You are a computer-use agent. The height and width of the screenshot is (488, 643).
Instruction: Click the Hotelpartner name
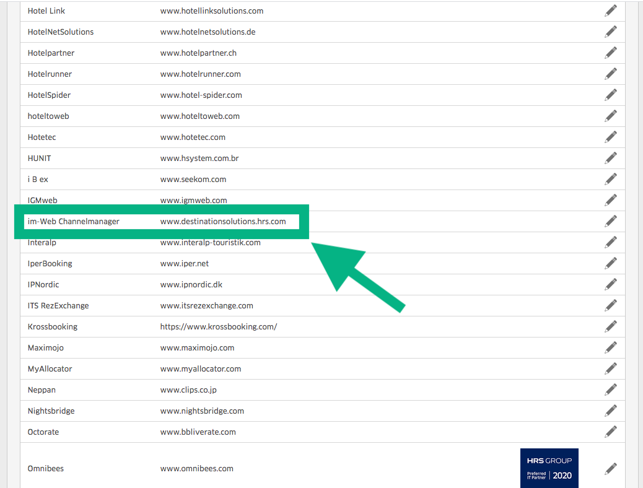(x=51, y=53)
